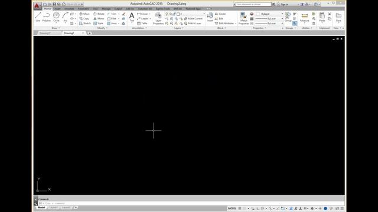Click the Measure tool
The height and width of the screenshot is (212, 378).
305,17
